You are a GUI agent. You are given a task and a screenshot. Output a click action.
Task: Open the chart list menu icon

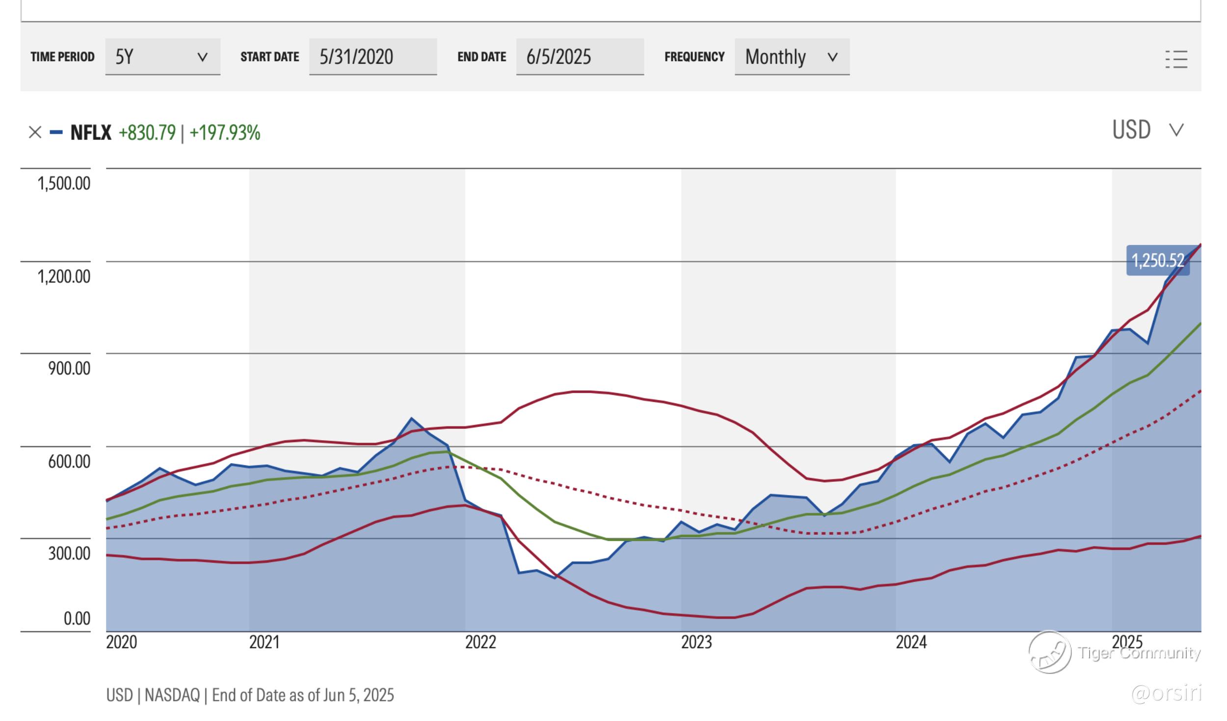coord(1176,59)
